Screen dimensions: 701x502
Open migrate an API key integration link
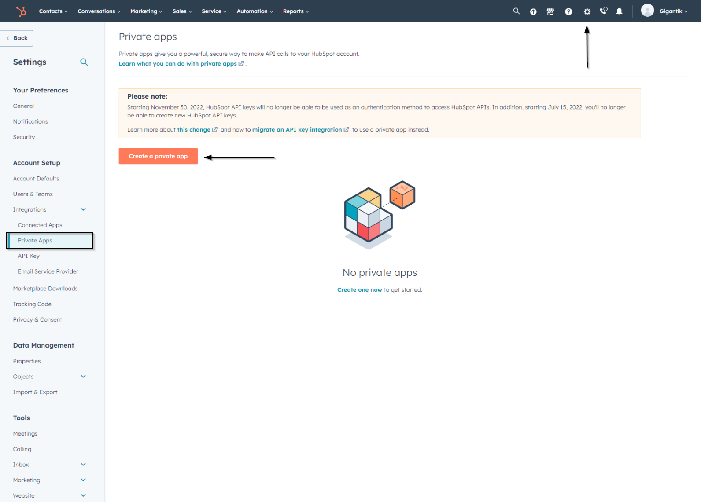tap(300, 130)
